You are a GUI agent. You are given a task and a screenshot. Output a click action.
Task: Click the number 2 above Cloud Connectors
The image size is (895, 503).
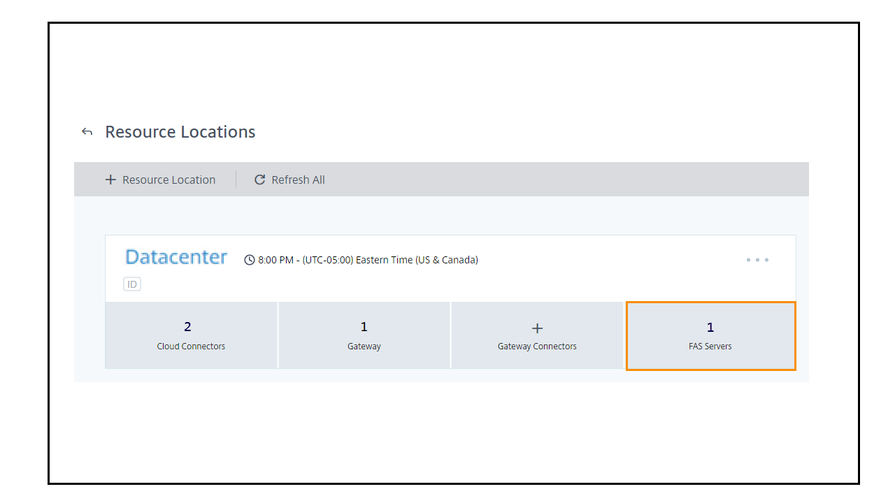[x=187, y=327]
